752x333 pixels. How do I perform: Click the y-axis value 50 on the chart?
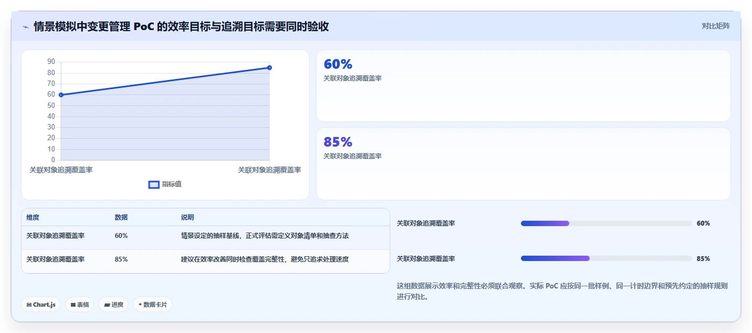click(x=51, y=105)
